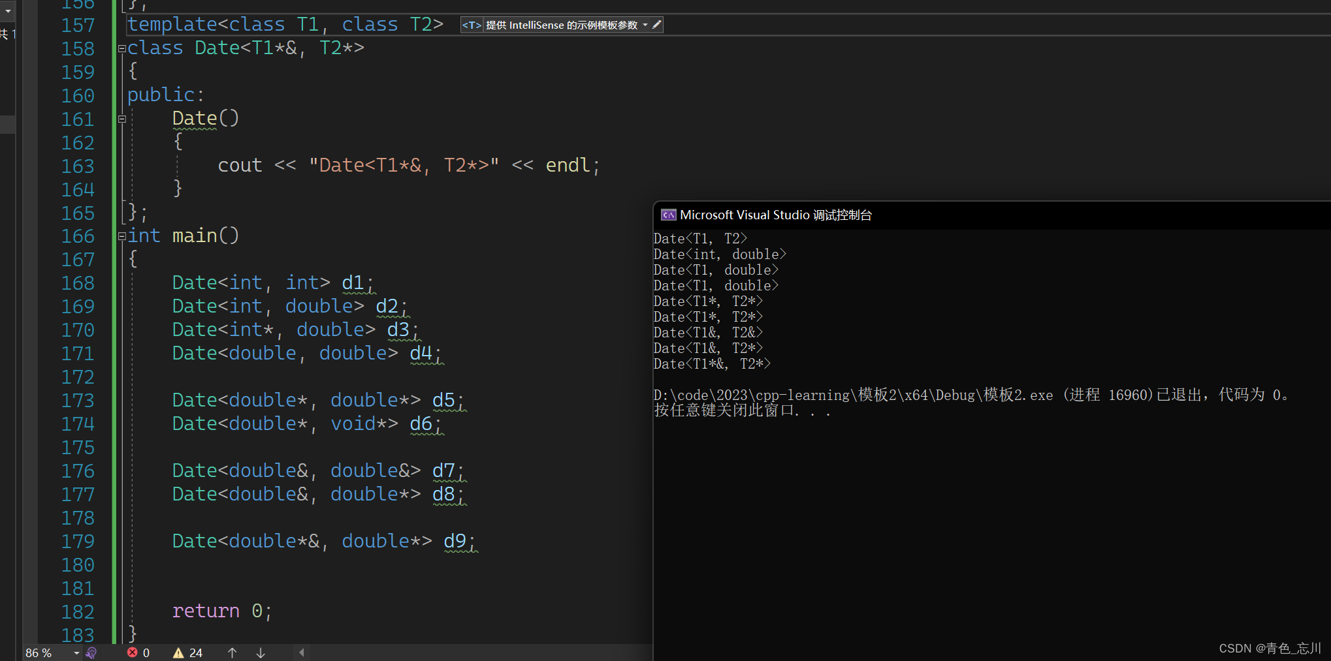Click variable d9 on line 179
The width and height of the screenshot is (1331, 661).
coord(455,541)
